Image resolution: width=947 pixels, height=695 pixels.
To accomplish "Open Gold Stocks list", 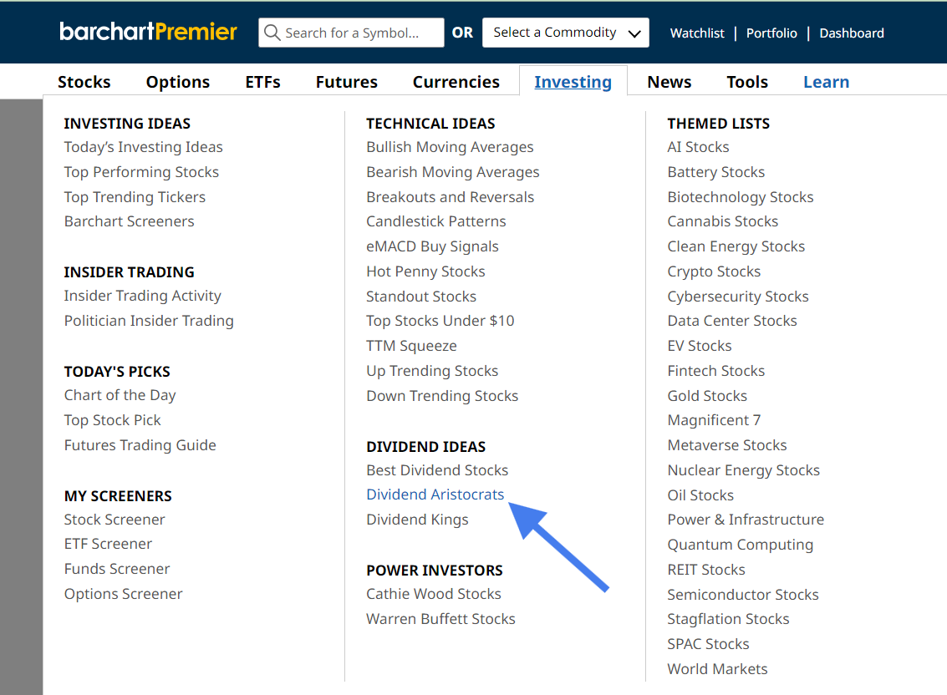I will click(707, 395).
